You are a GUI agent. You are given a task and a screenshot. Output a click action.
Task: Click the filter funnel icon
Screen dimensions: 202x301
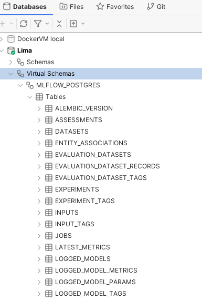(x=38, y=24)
